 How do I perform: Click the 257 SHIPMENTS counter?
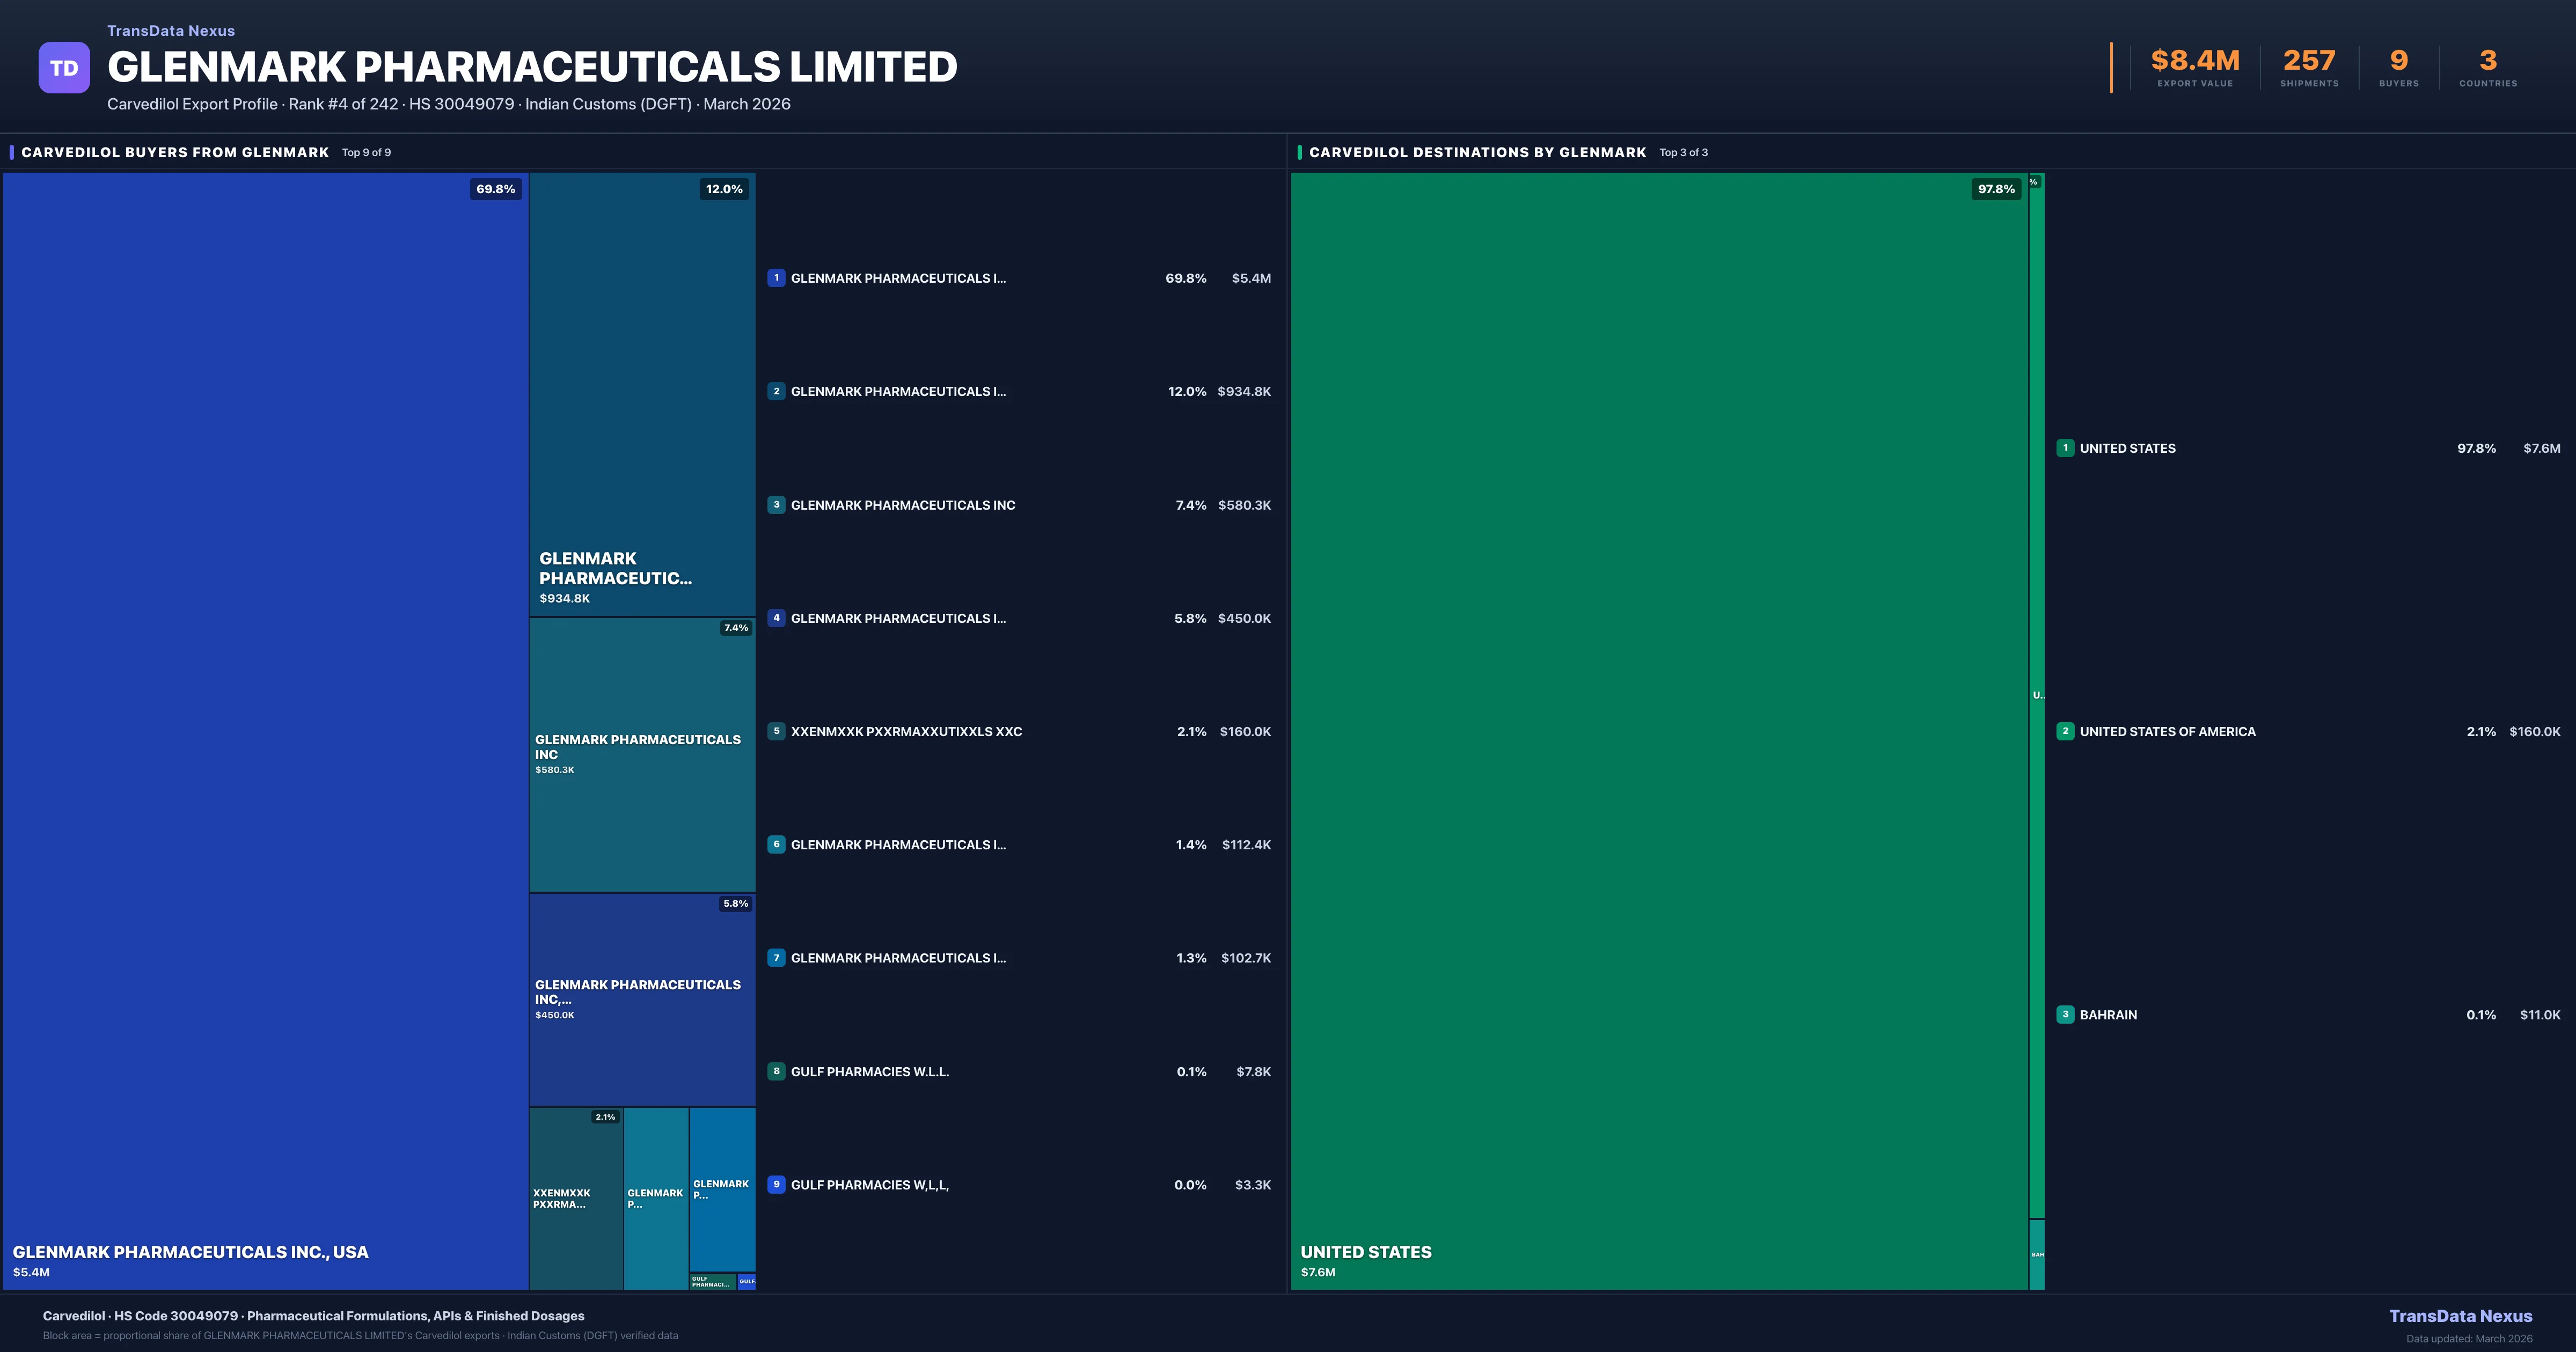tap(2310, 60)
